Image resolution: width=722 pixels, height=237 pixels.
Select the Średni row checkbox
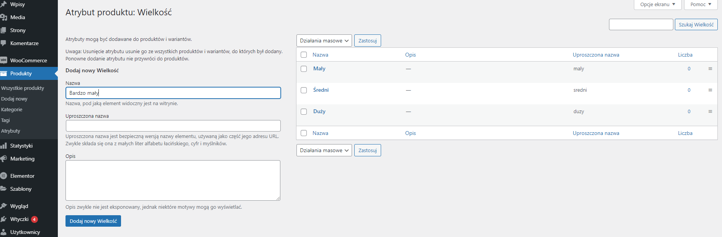[304, 90]
